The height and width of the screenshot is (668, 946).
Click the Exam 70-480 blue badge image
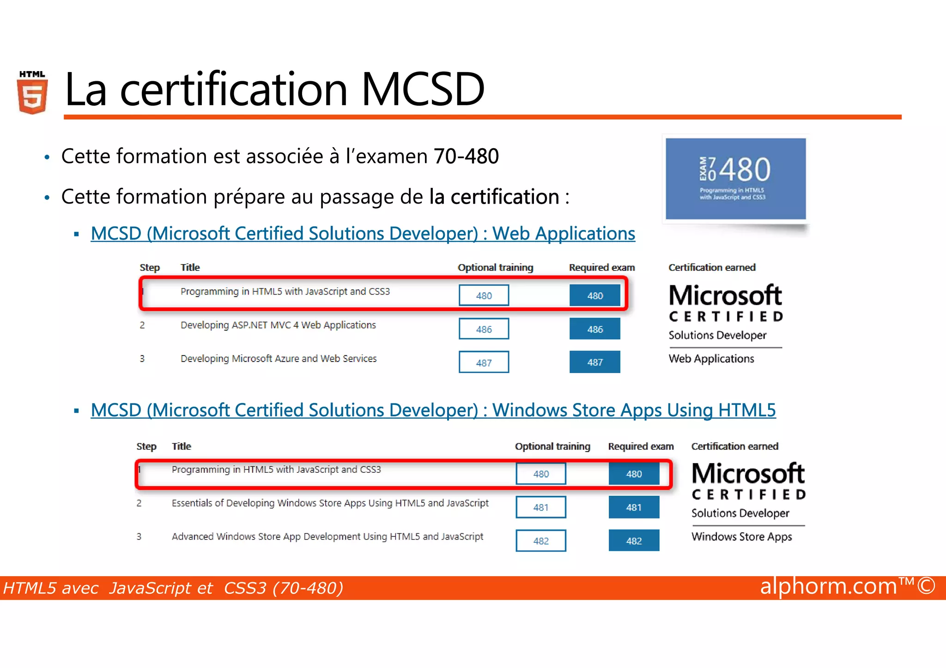(735, 179)
